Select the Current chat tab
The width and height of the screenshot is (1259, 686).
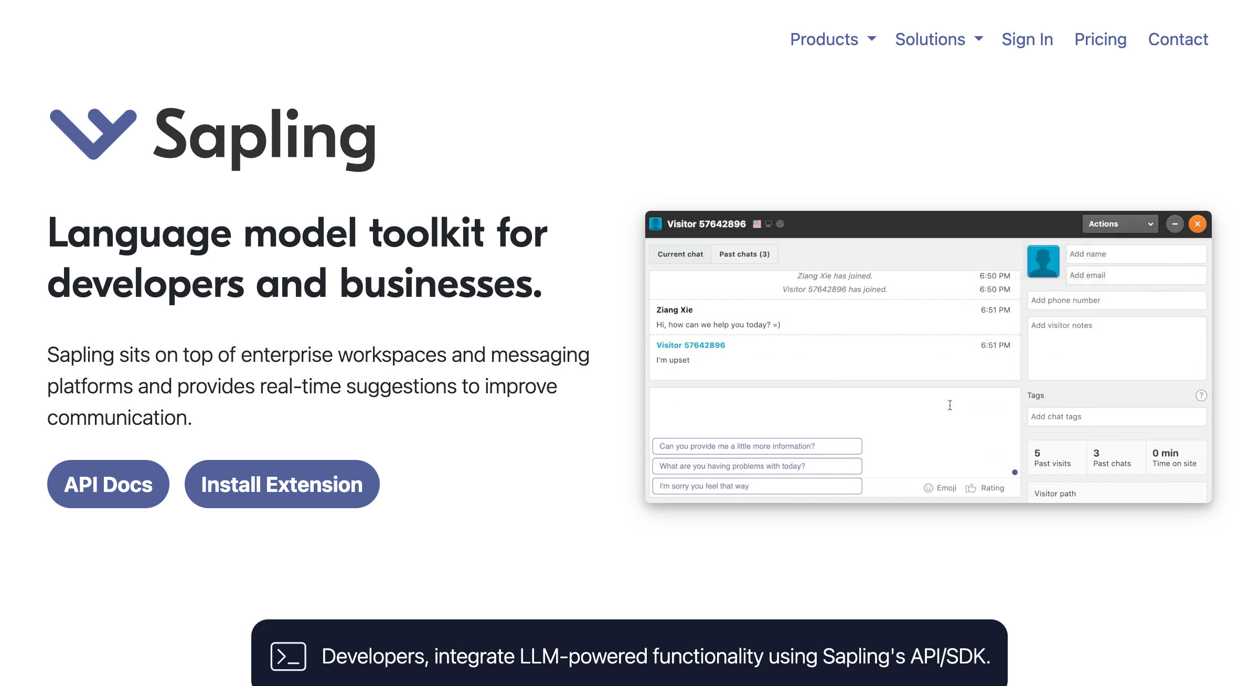point(680,254)
